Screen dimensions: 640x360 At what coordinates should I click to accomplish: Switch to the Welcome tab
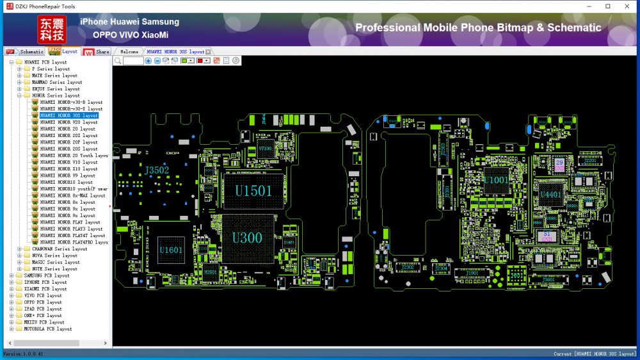[129, 51]
